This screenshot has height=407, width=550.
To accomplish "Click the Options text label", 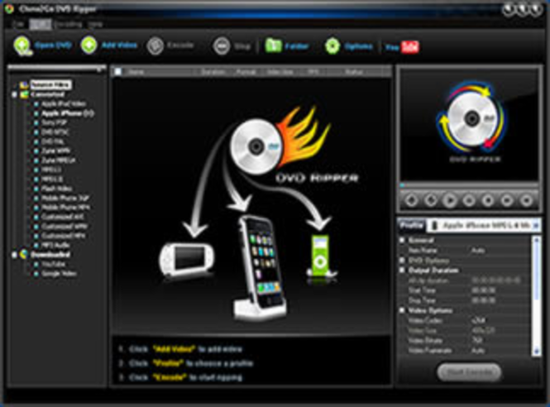I will 358,46.
